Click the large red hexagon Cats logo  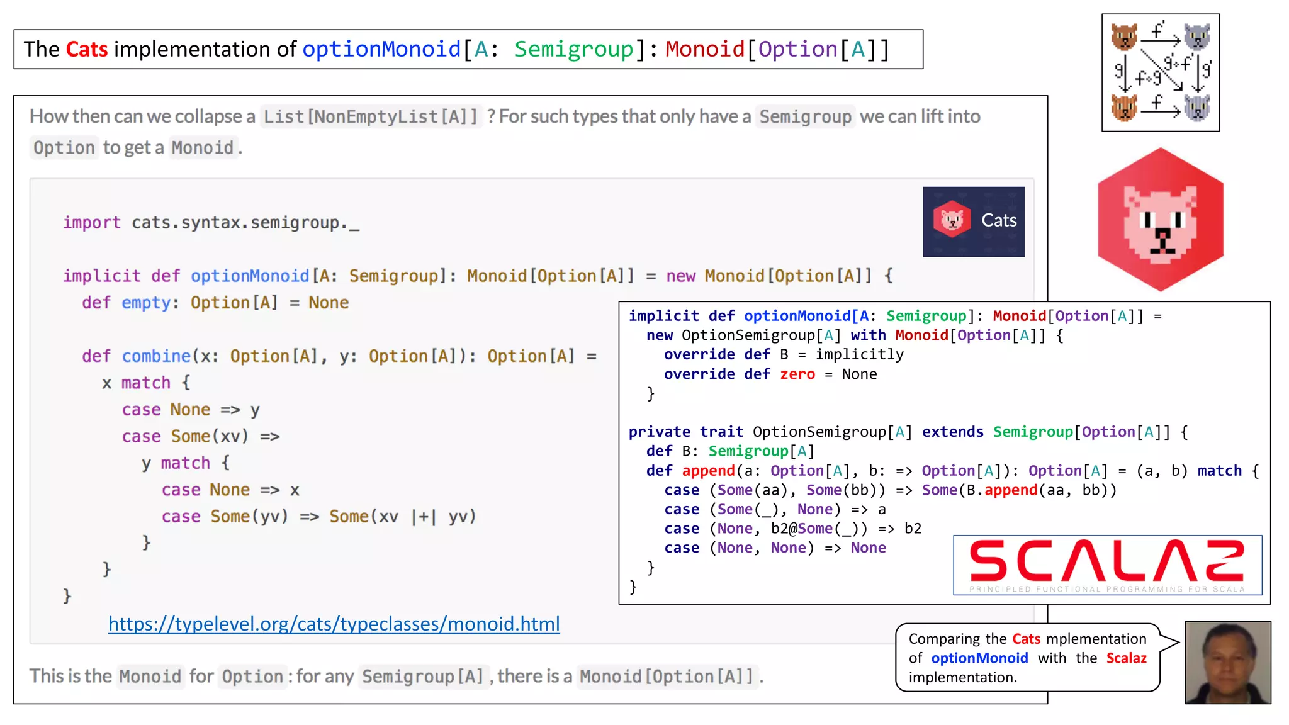pyautogui.click(x=1160, y=220)
